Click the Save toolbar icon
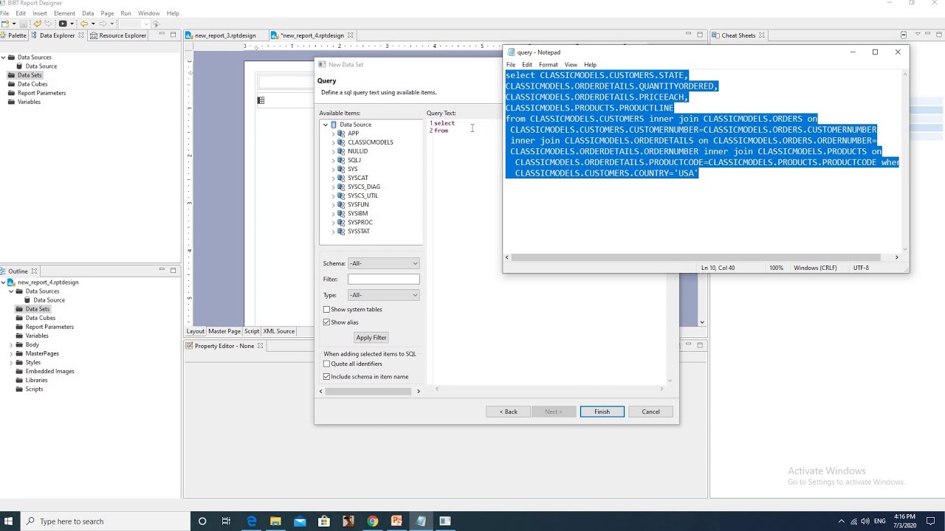 click(24, 24)
